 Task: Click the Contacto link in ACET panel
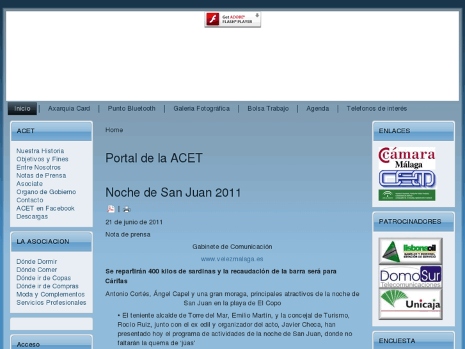click(29, 200)
